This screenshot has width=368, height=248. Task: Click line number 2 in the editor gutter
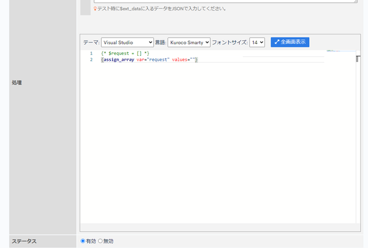point(91,60)
